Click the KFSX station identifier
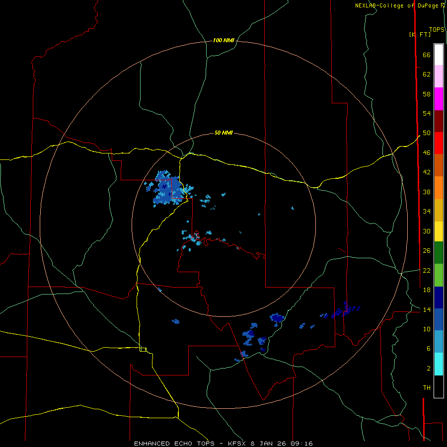Viewport: 447px width, 447px height. [236, 444]
